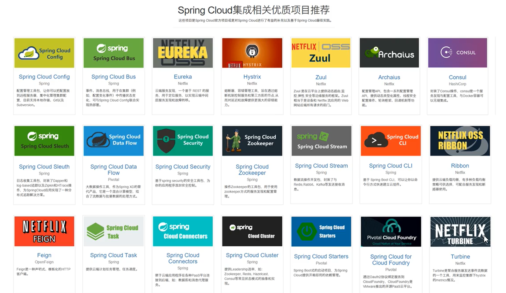The image size is (506, 293).
Task: Open the Netflix OSS Zuul banner
Action: click(x=321, y=53)
